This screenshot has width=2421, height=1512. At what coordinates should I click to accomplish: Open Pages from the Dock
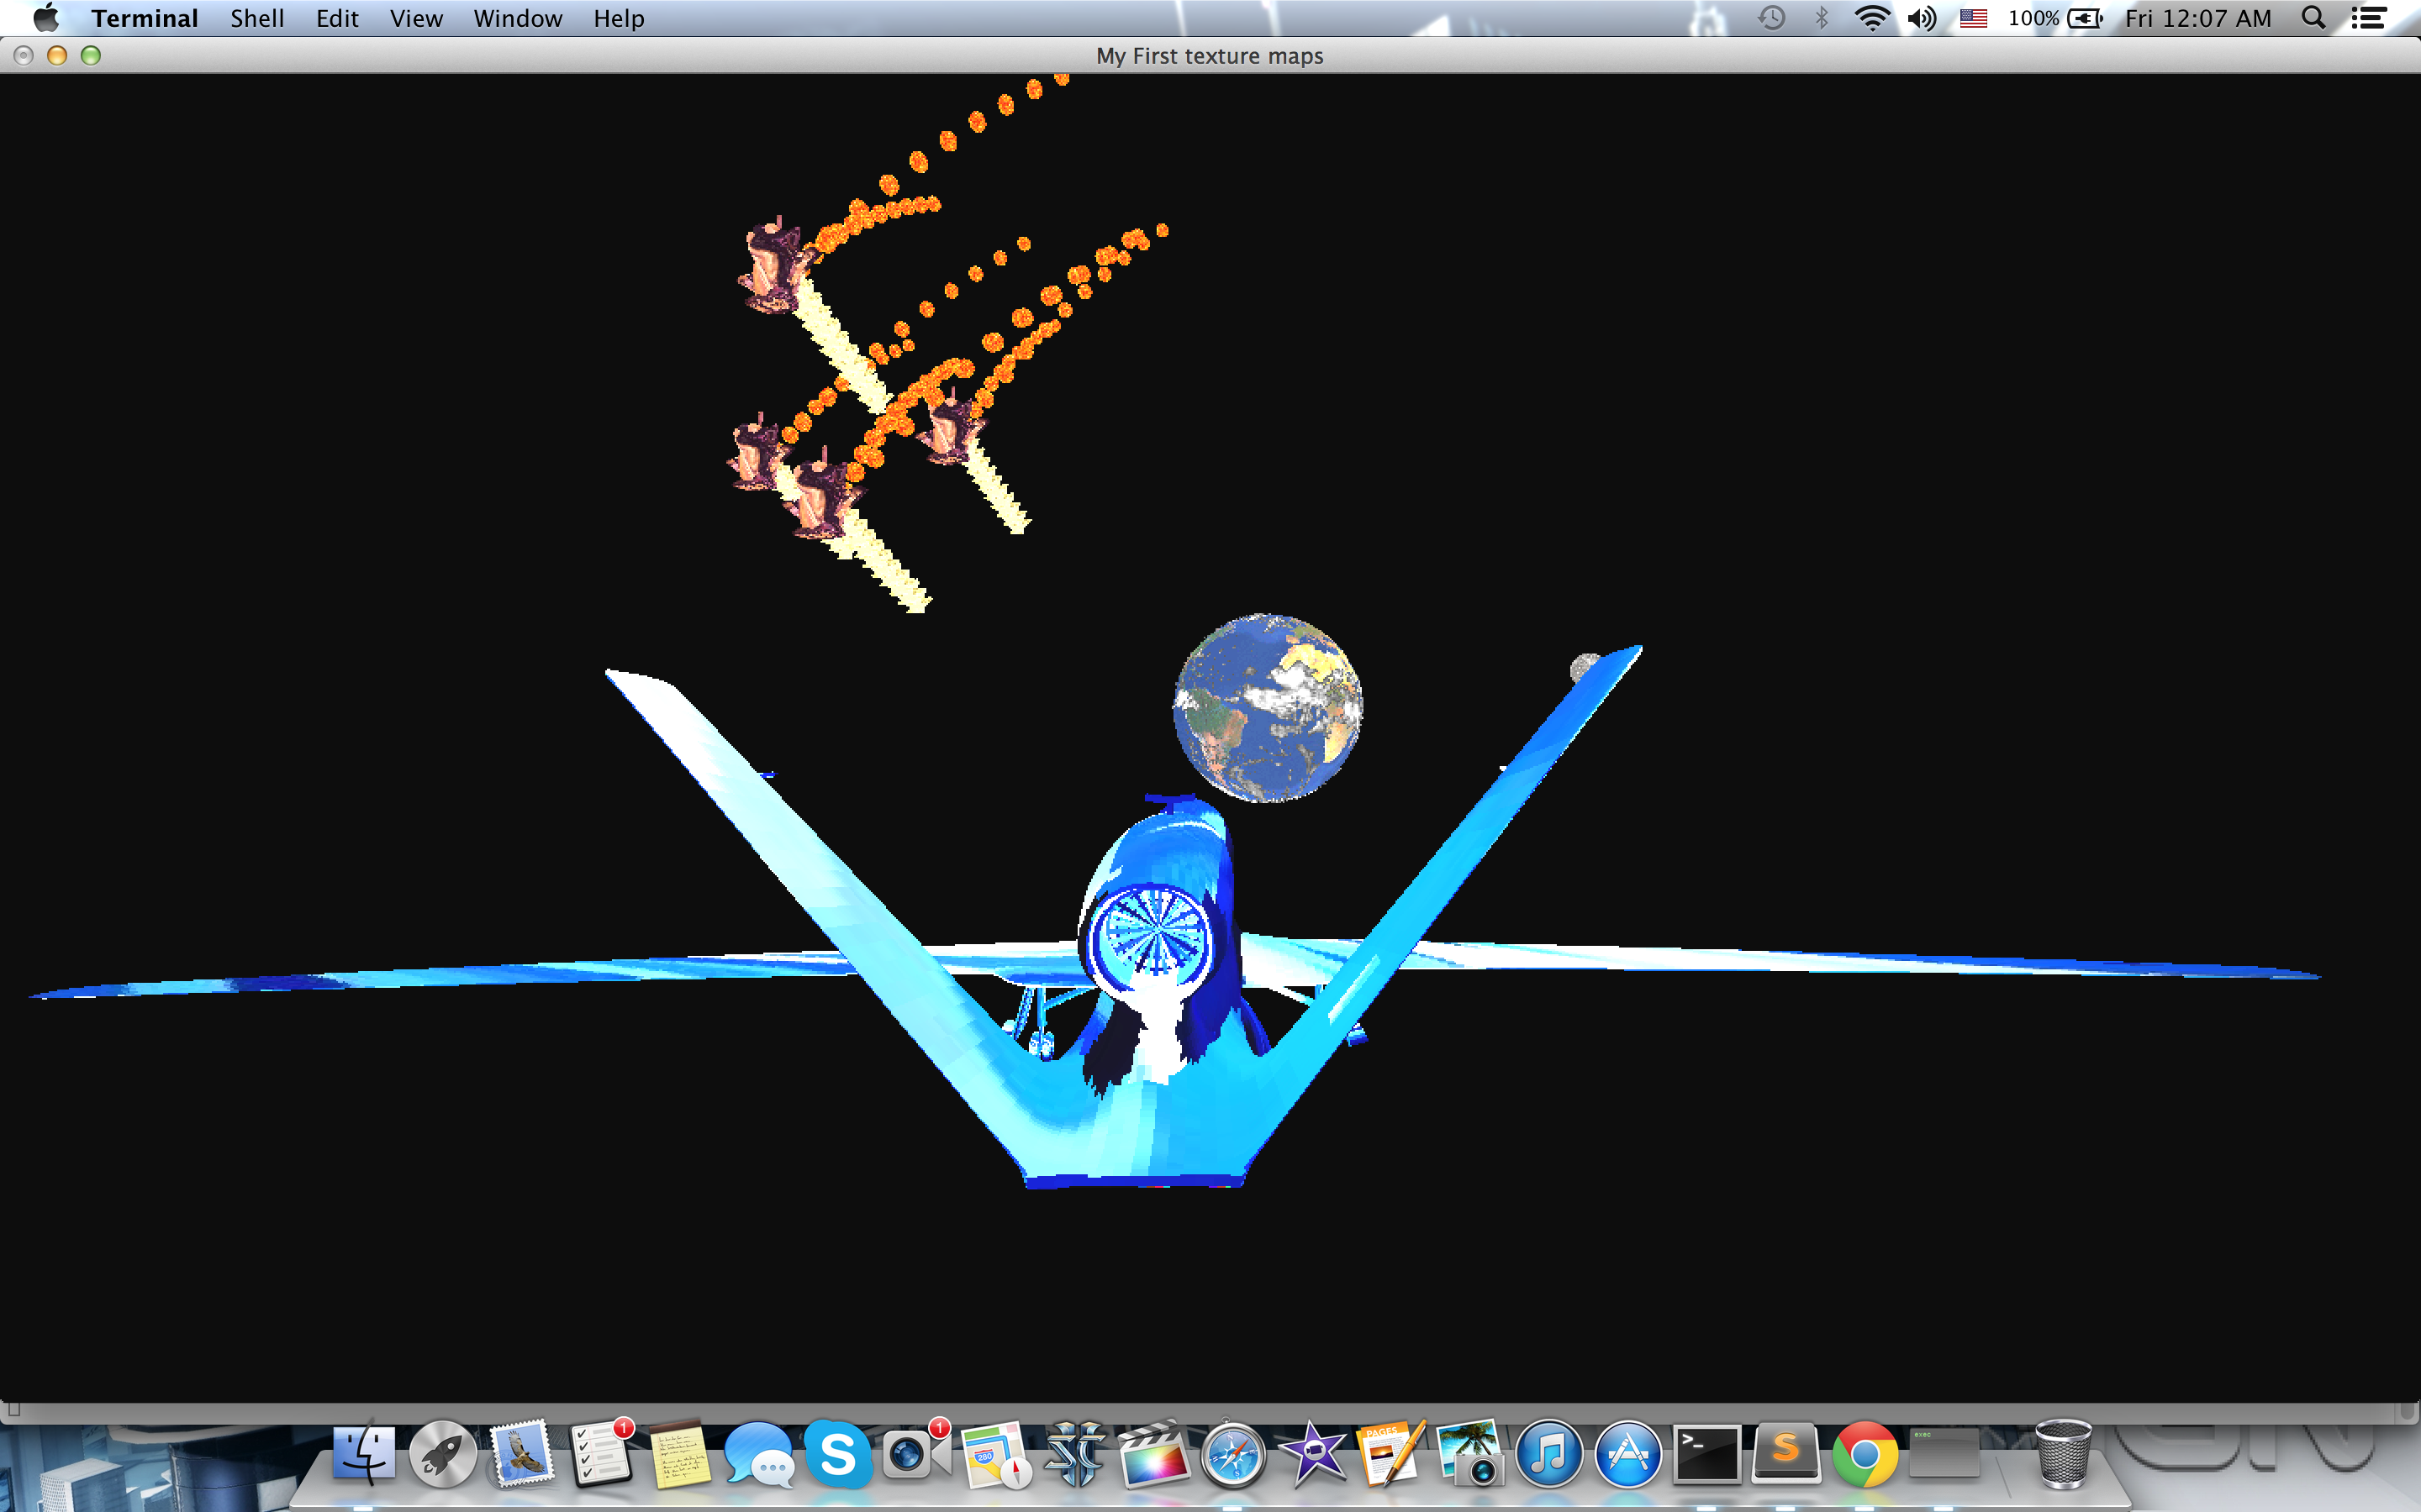coord(1391,1453)
